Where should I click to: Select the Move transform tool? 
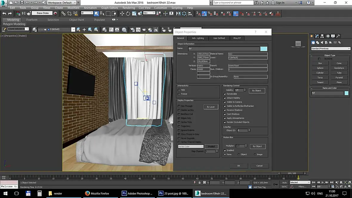(x=122, y=13)
